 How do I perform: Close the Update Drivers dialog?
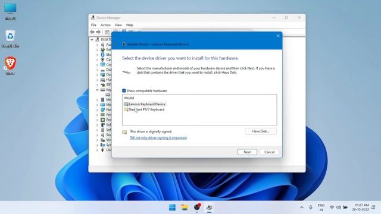point(278,36)
